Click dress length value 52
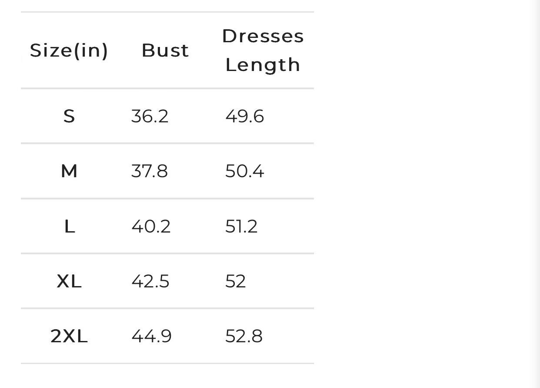The width and height of the screenshot is (540, 388). pyautogui.click(x=235, y=281)
